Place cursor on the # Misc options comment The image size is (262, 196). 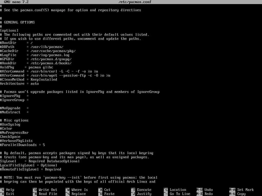14,120
